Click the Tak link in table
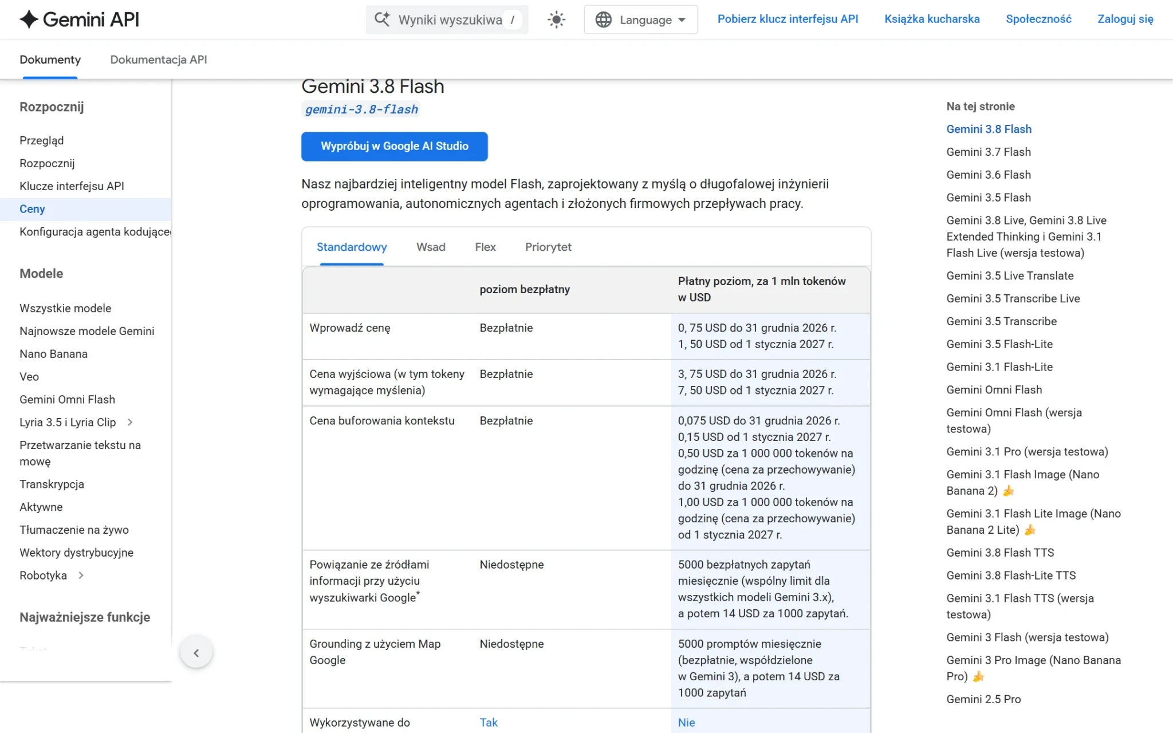This screenshot has height=733, width=1173. pyautogui.click(x=489, y=723)
